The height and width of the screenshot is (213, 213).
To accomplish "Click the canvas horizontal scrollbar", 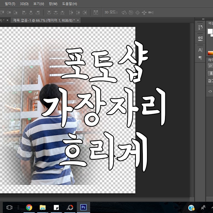I will tap(95, 199).
